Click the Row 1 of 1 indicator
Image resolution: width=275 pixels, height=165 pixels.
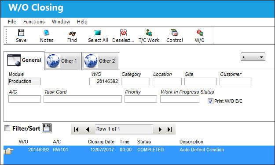point(124,129)
